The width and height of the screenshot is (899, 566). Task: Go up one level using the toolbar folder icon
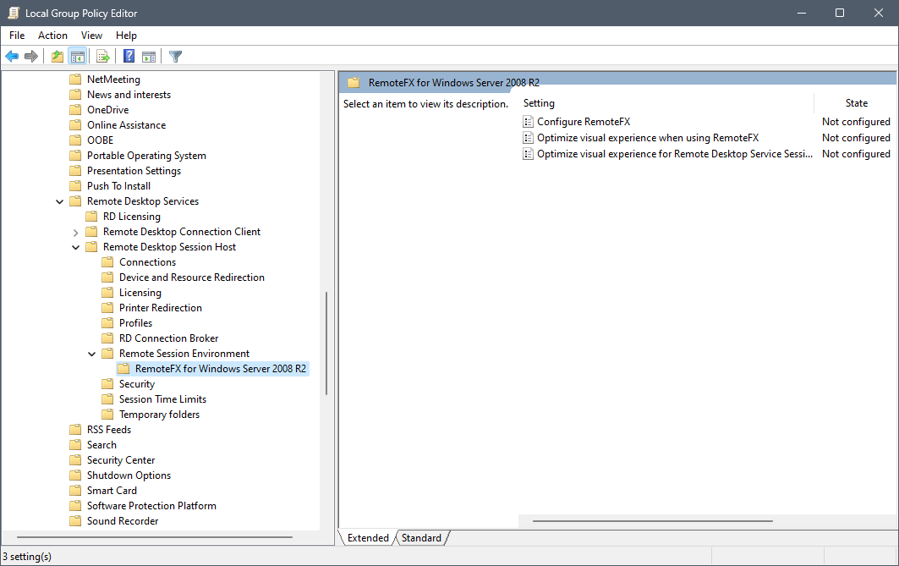57,57
